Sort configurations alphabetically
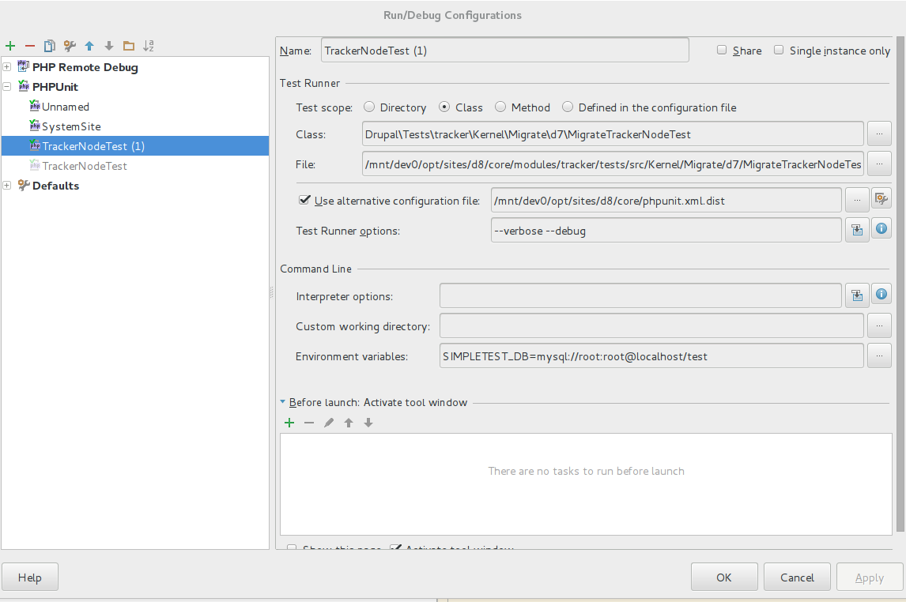The height and width of the screenshot is (602, 906). pos(149,46)
